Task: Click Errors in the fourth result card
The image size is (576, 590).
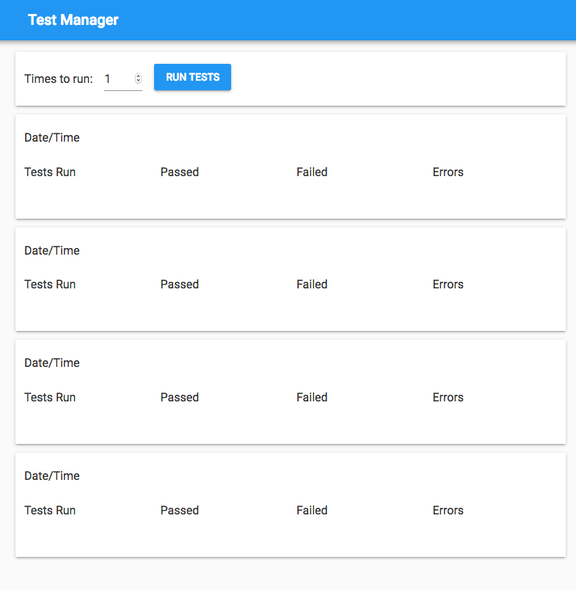Action: [x=448, y=510]
